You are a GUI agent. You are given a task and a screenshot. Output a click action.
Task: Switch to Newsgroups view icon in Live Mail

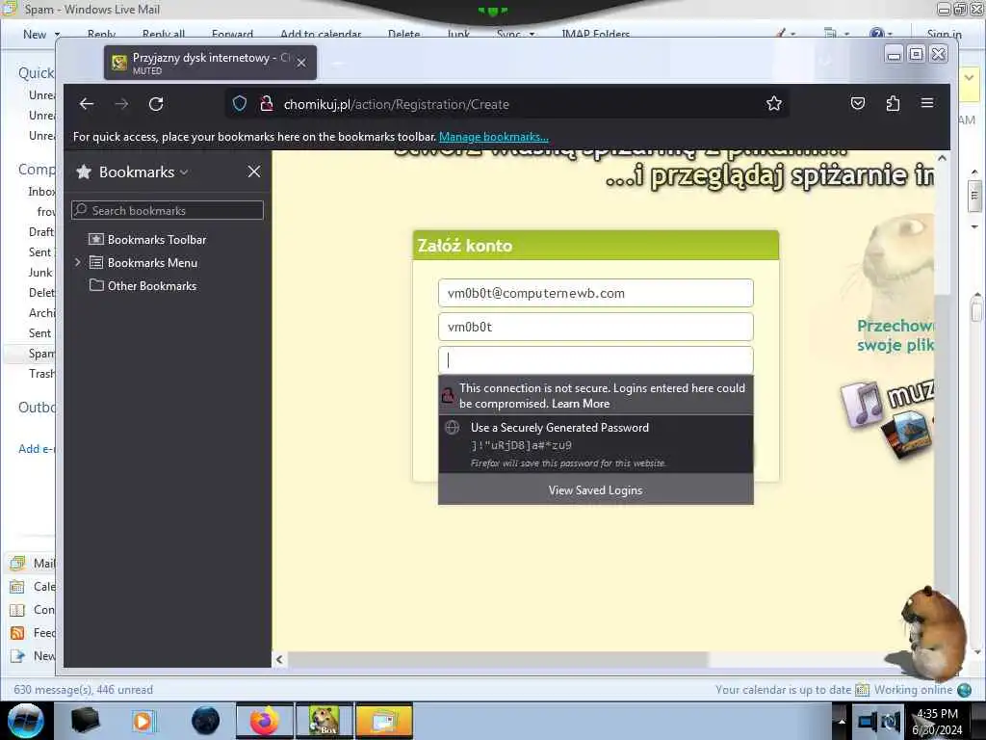coord(17,656)
